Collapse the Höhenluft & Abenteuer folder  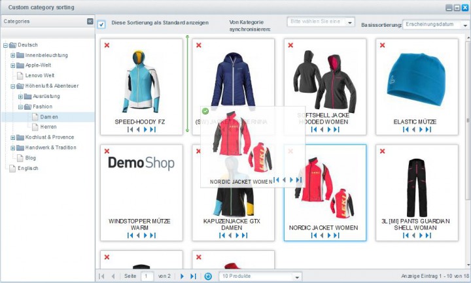[x=13, y=86]
